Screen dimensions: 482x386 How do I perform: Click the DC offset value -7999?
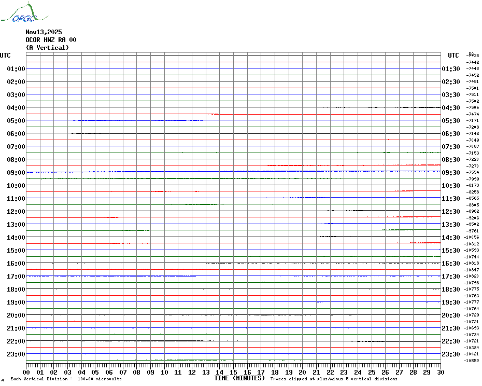[x=473, y=179]
